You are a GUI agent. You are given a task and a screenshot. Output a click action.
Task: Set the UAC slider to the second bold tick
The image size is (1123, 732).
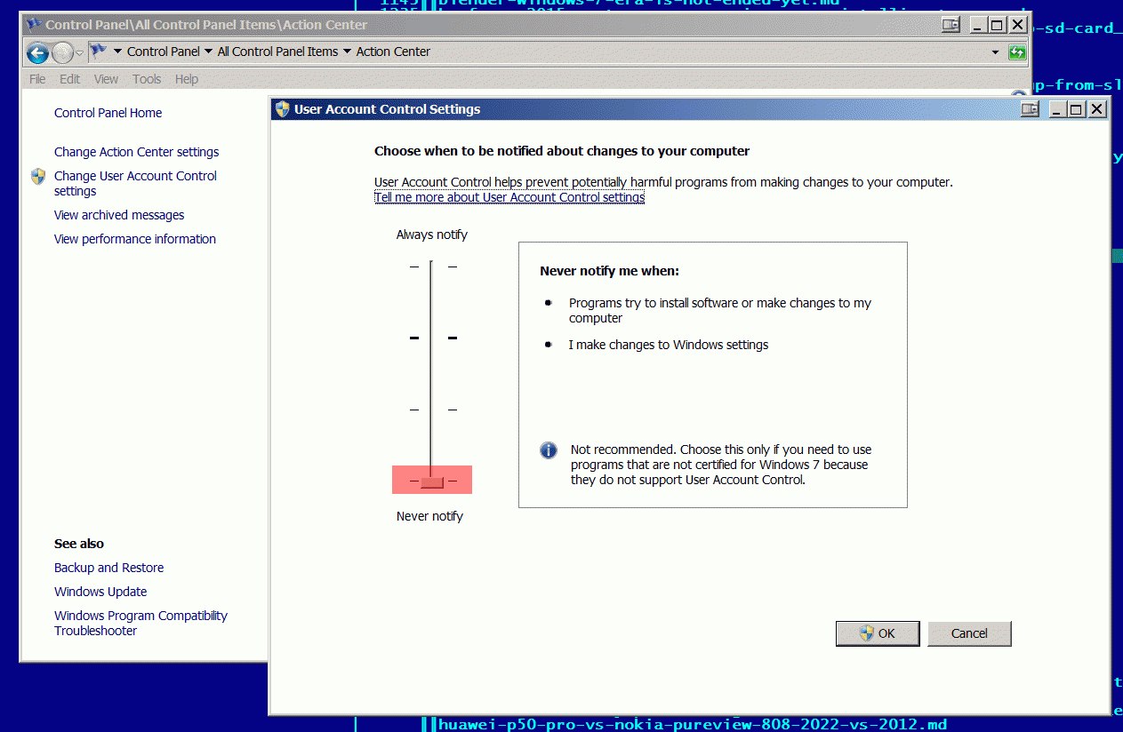pyautogui.click(x=432, y=338)
